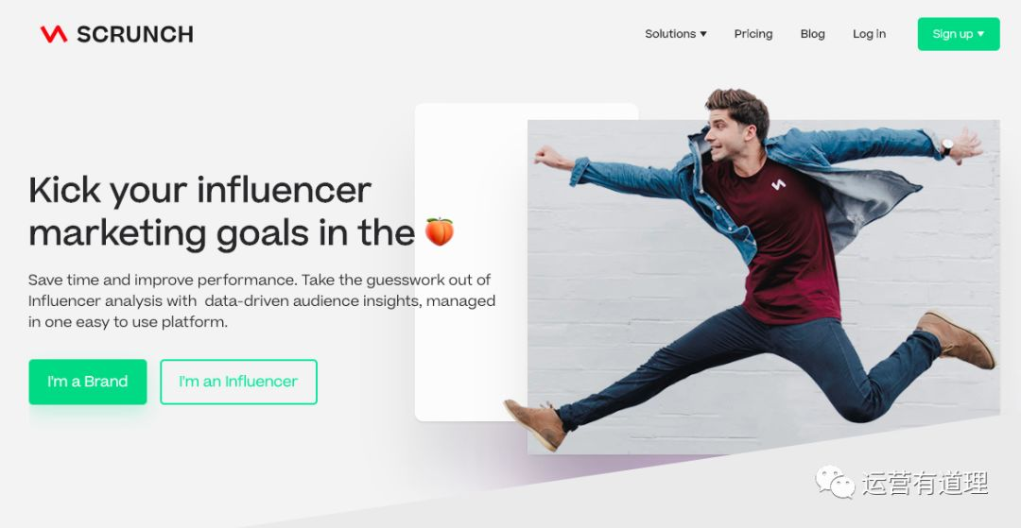
Task: Open the Blog link
Action: pos(813,34)
